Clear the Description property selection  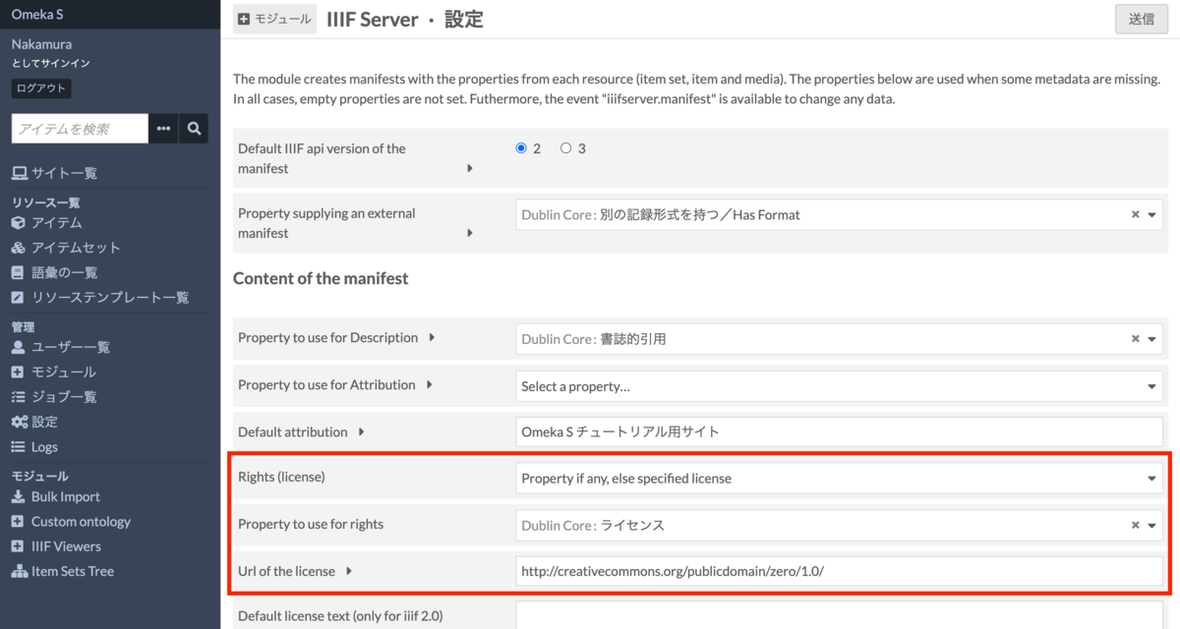[x=1135, y=338]
